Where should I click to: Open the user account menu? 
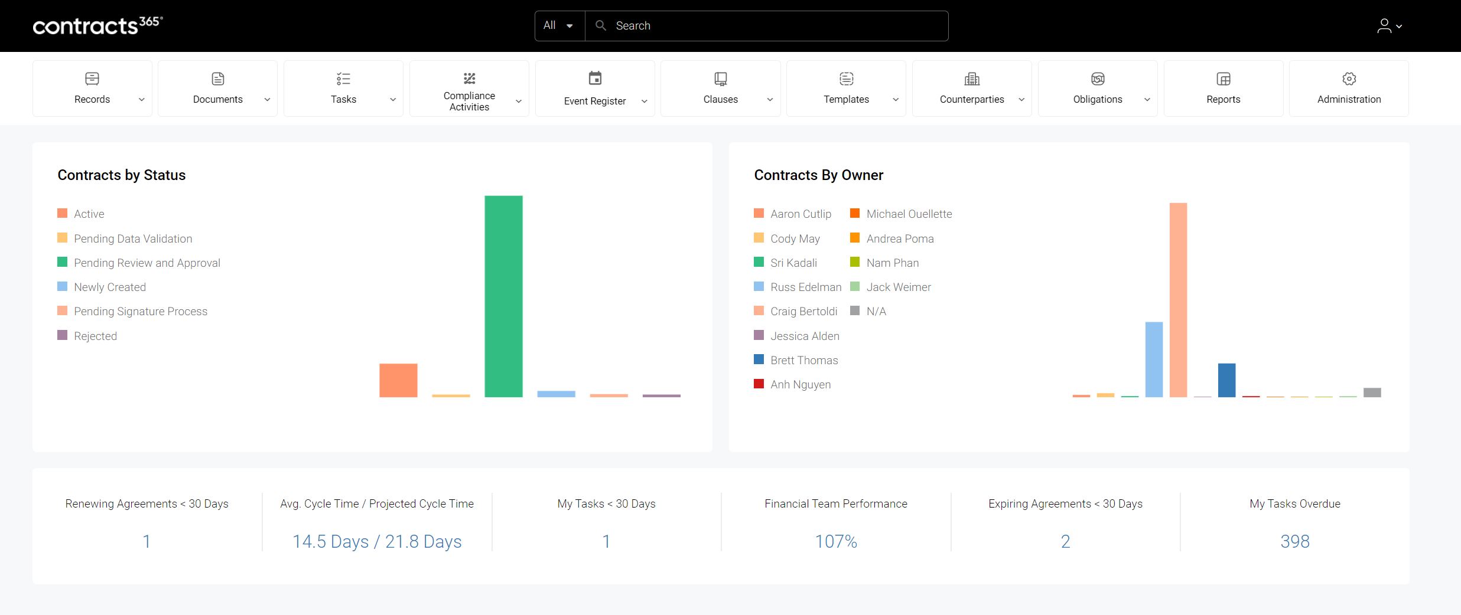tap(1389, 25)
